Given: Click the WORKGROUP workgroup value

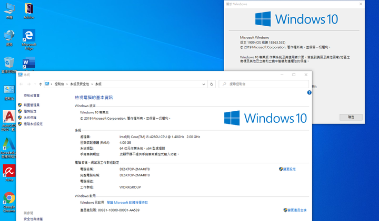Looking at the screenshot, I should pos(130,187).
